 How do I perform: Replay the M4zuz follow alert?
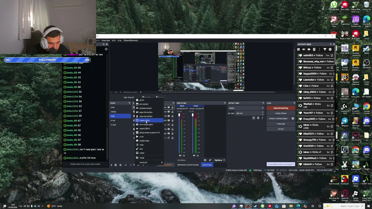click(x=332, y=68)
